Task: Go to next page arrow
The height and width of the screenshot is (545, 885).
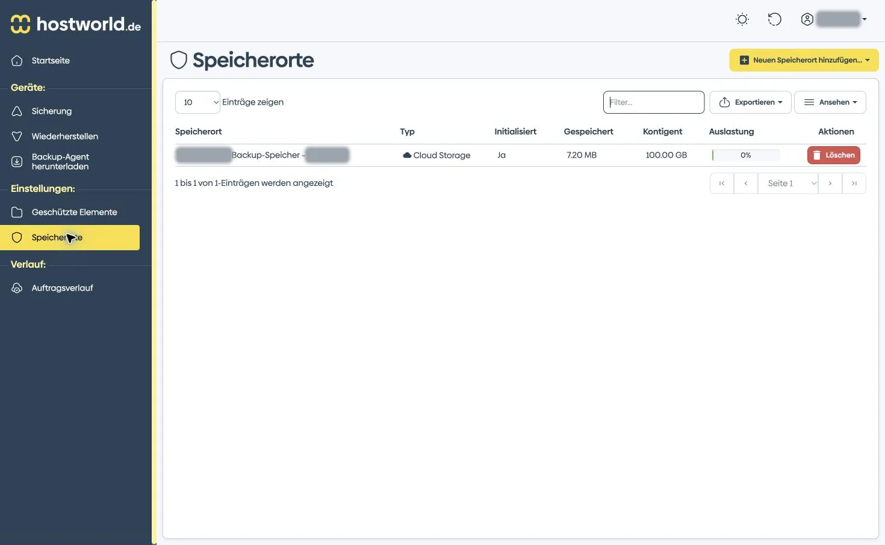Action: pos(830,183)
